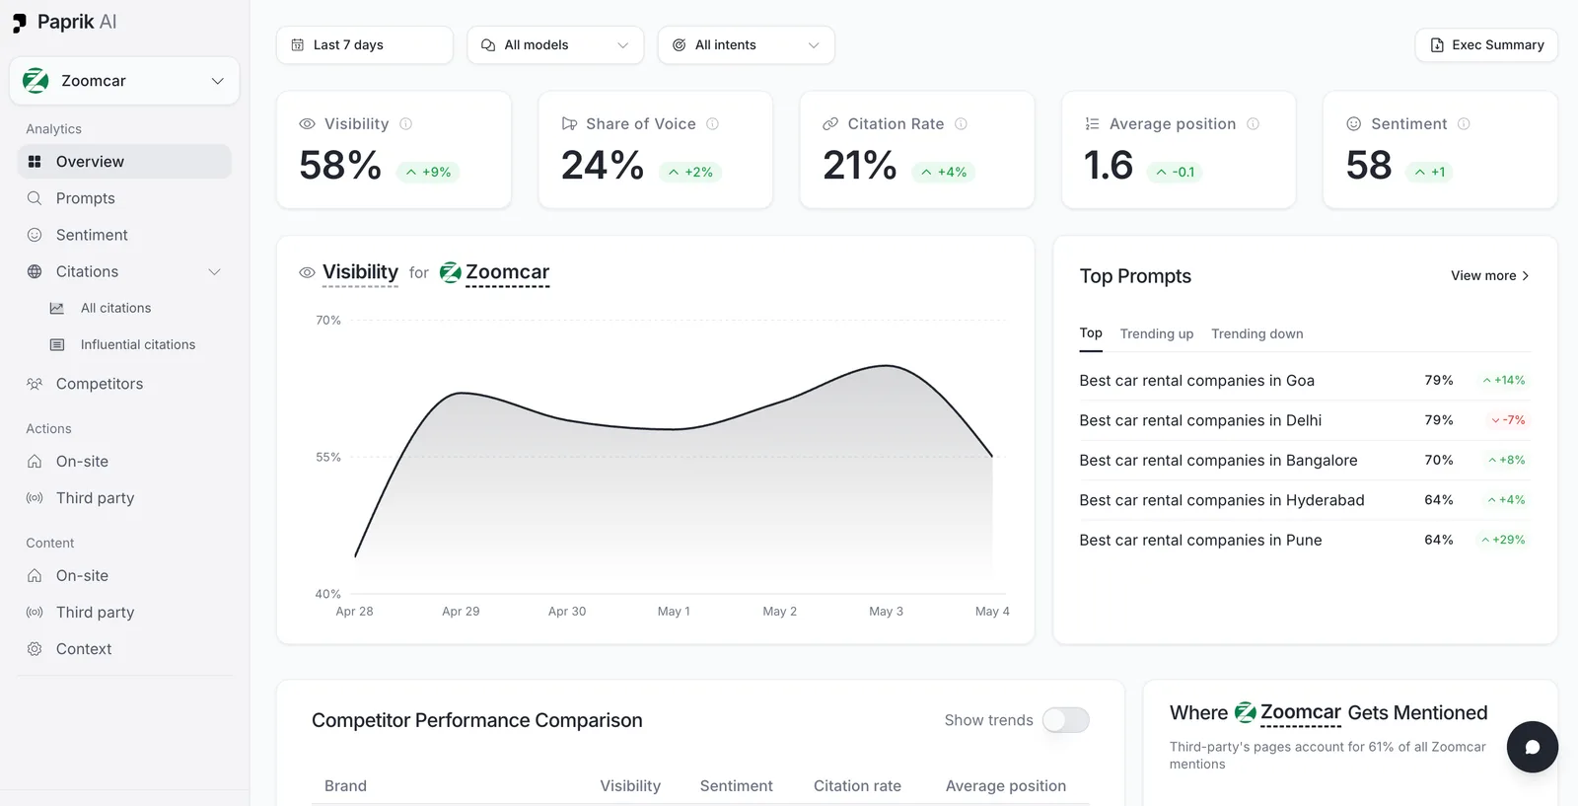
Task: Click the Actions Third party broadcast icon
Action: (x=35, y=498)
